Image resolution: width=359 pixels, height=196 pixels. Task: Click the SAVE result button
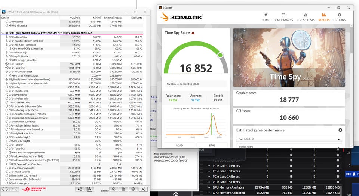tap(212, 145)
